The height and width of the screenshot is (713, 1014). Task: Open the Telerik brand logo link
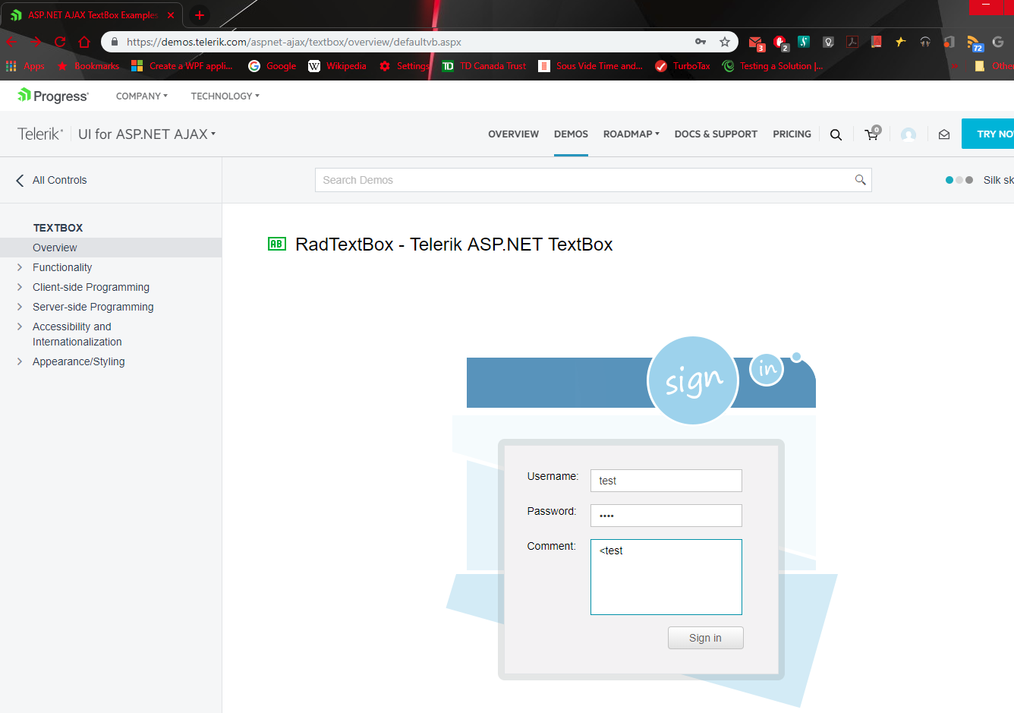40,134
